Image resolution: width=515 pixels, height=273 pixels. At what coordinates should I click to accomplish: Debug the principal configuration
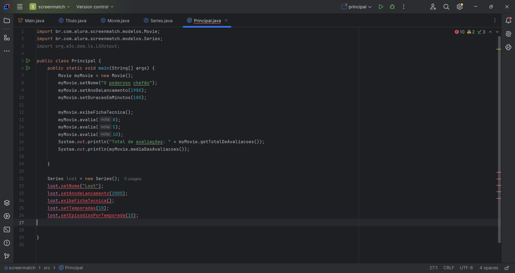point(392,7)
